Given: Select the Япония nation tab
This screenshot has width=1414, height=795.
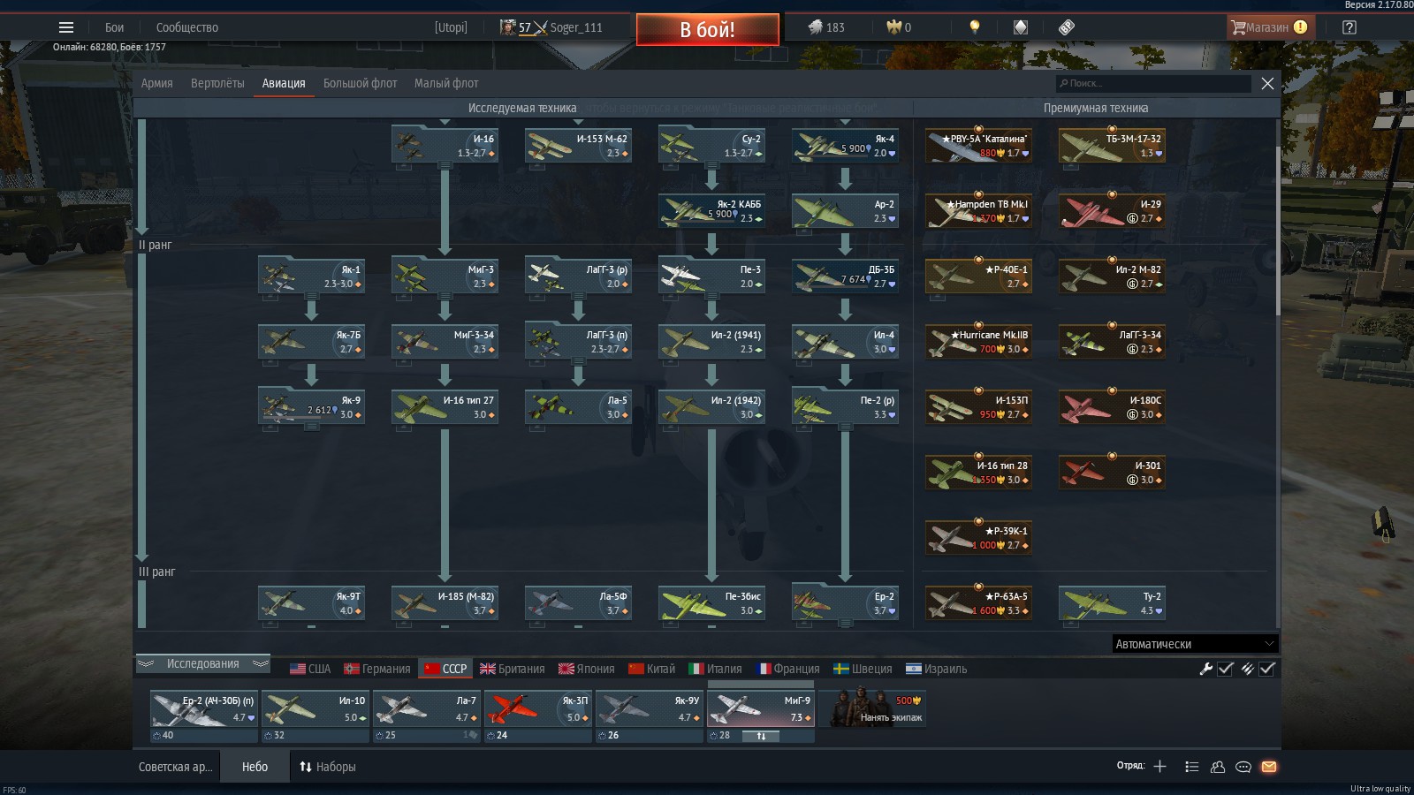Looking at the screenshot, I should (586, 669).
